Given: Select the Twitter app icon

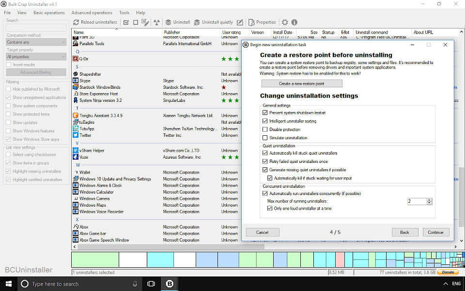Looking at the screenshot, I should pyautogui.click(x=76, y=135).
